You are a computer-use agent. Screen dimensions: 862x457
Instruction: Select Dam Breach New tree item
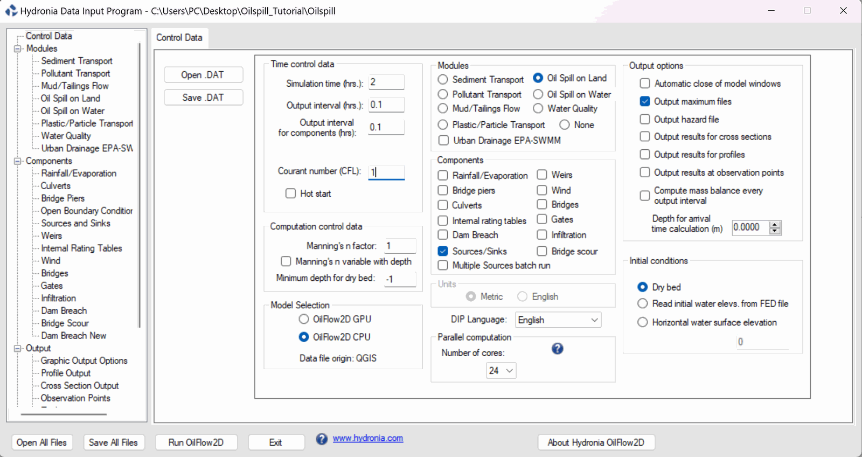pos(74,336)
